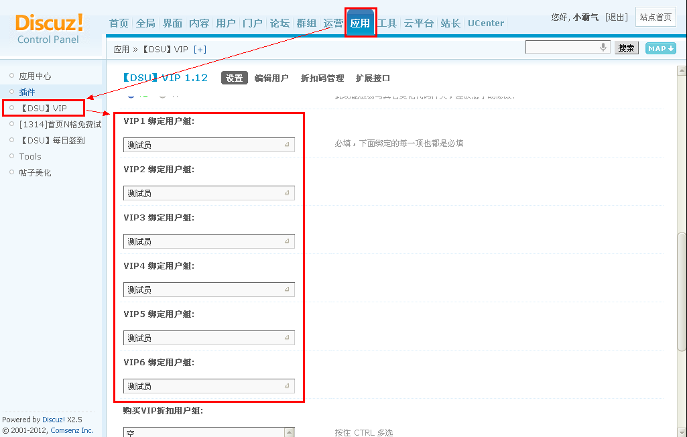This screenshot has height=437, width=687.
Task: Open 应用中心 in the sidebar
Action: 35,76
